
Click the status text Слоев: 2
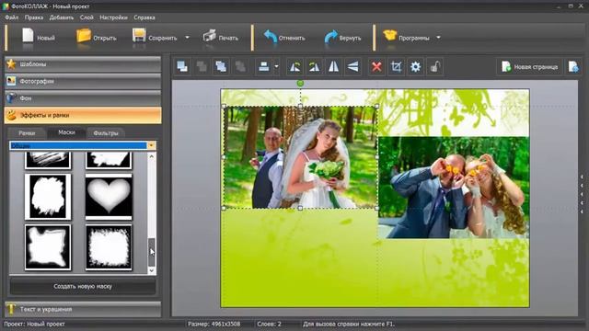click(x=269, y=324)
